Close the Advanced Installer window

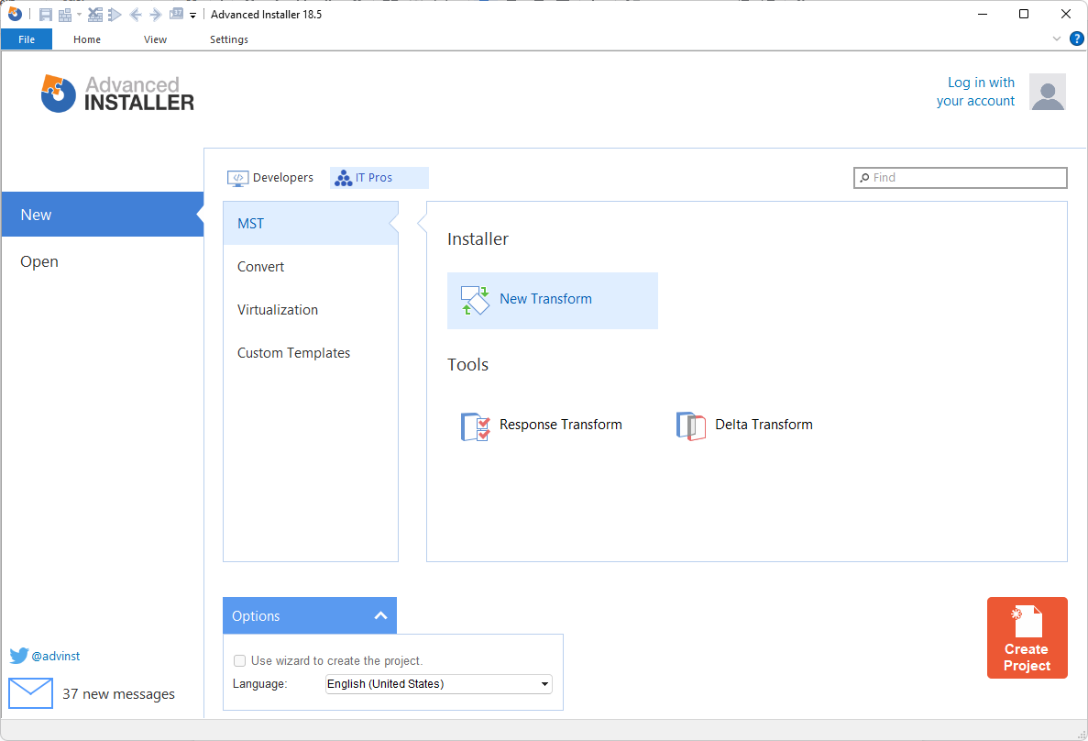(x=1066, y=15)
